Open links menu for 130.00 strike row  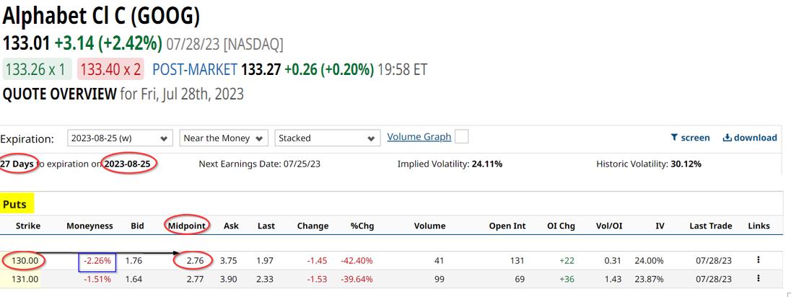(759, 260)
